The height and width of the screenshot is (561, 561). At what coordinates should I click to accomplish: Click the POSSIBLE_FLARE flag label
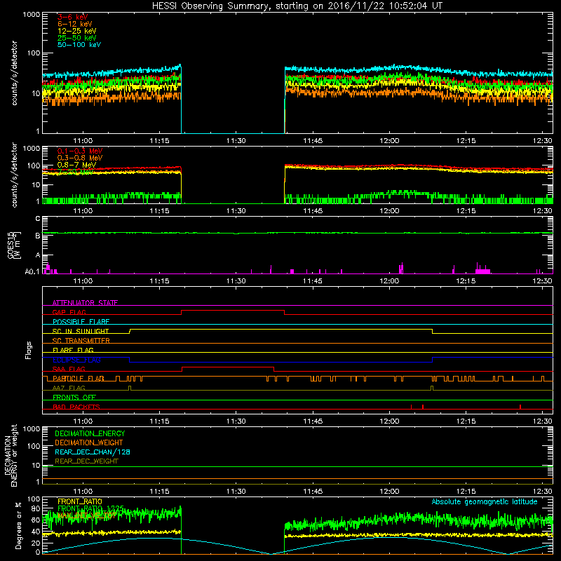point(81,322)
